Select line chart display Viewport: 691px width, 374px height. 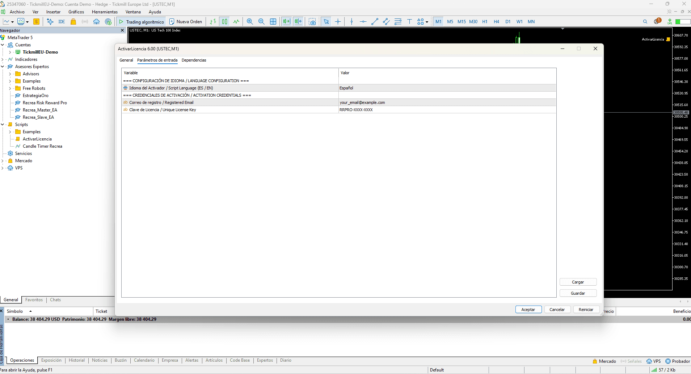tap(236, 22)
